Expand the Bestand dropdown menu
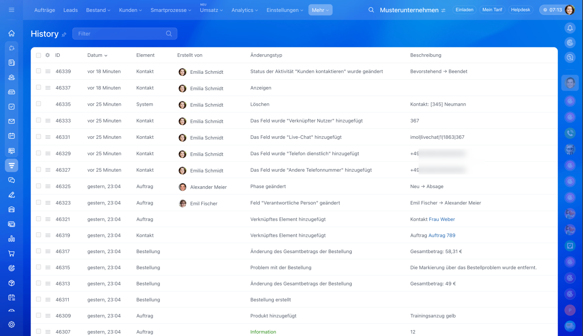The height and width of the screenshot is (336, 583). coord(98,10)
